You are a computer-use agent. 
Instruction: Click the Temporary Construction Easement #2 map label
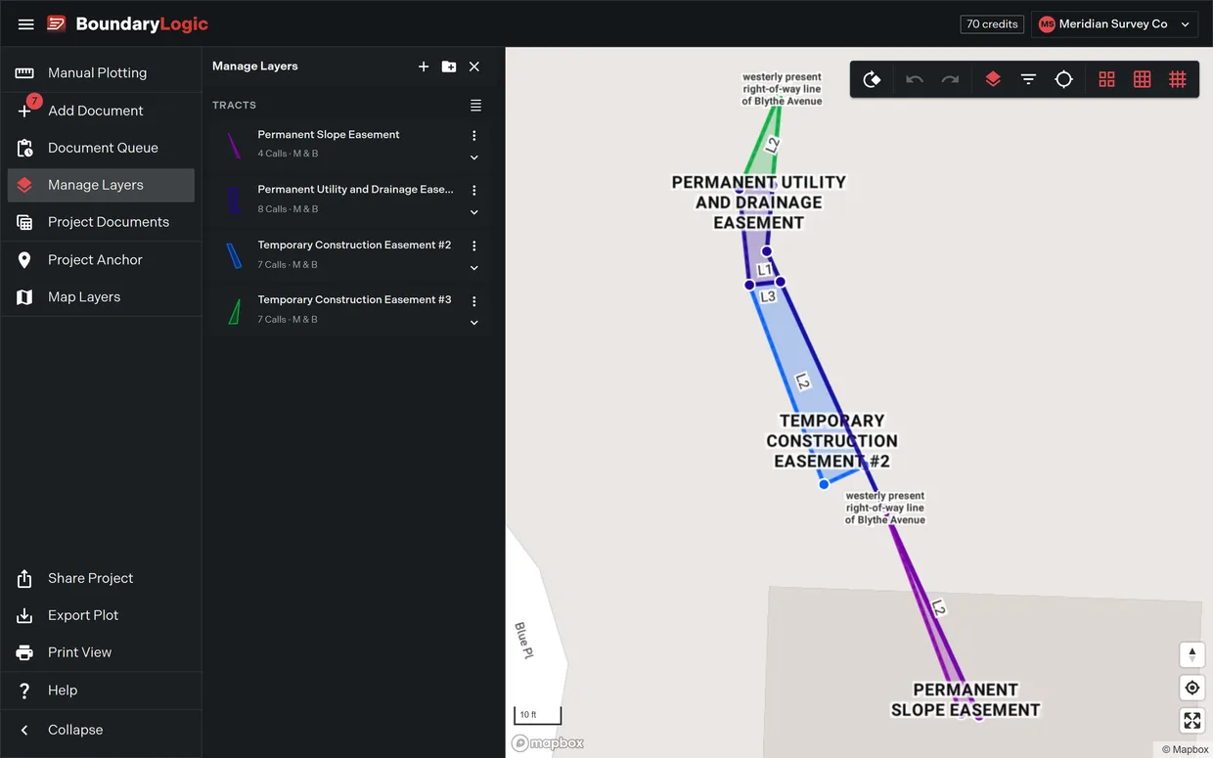pyautogui.click(x=831, y=441)
